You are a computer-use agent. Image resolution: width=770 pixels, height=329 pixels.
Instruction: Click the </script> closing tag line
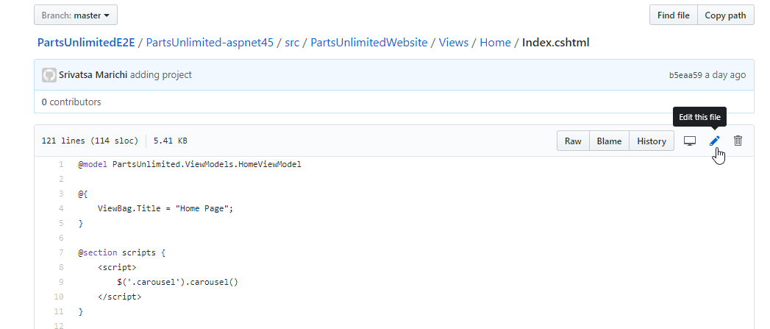[119, 297]
